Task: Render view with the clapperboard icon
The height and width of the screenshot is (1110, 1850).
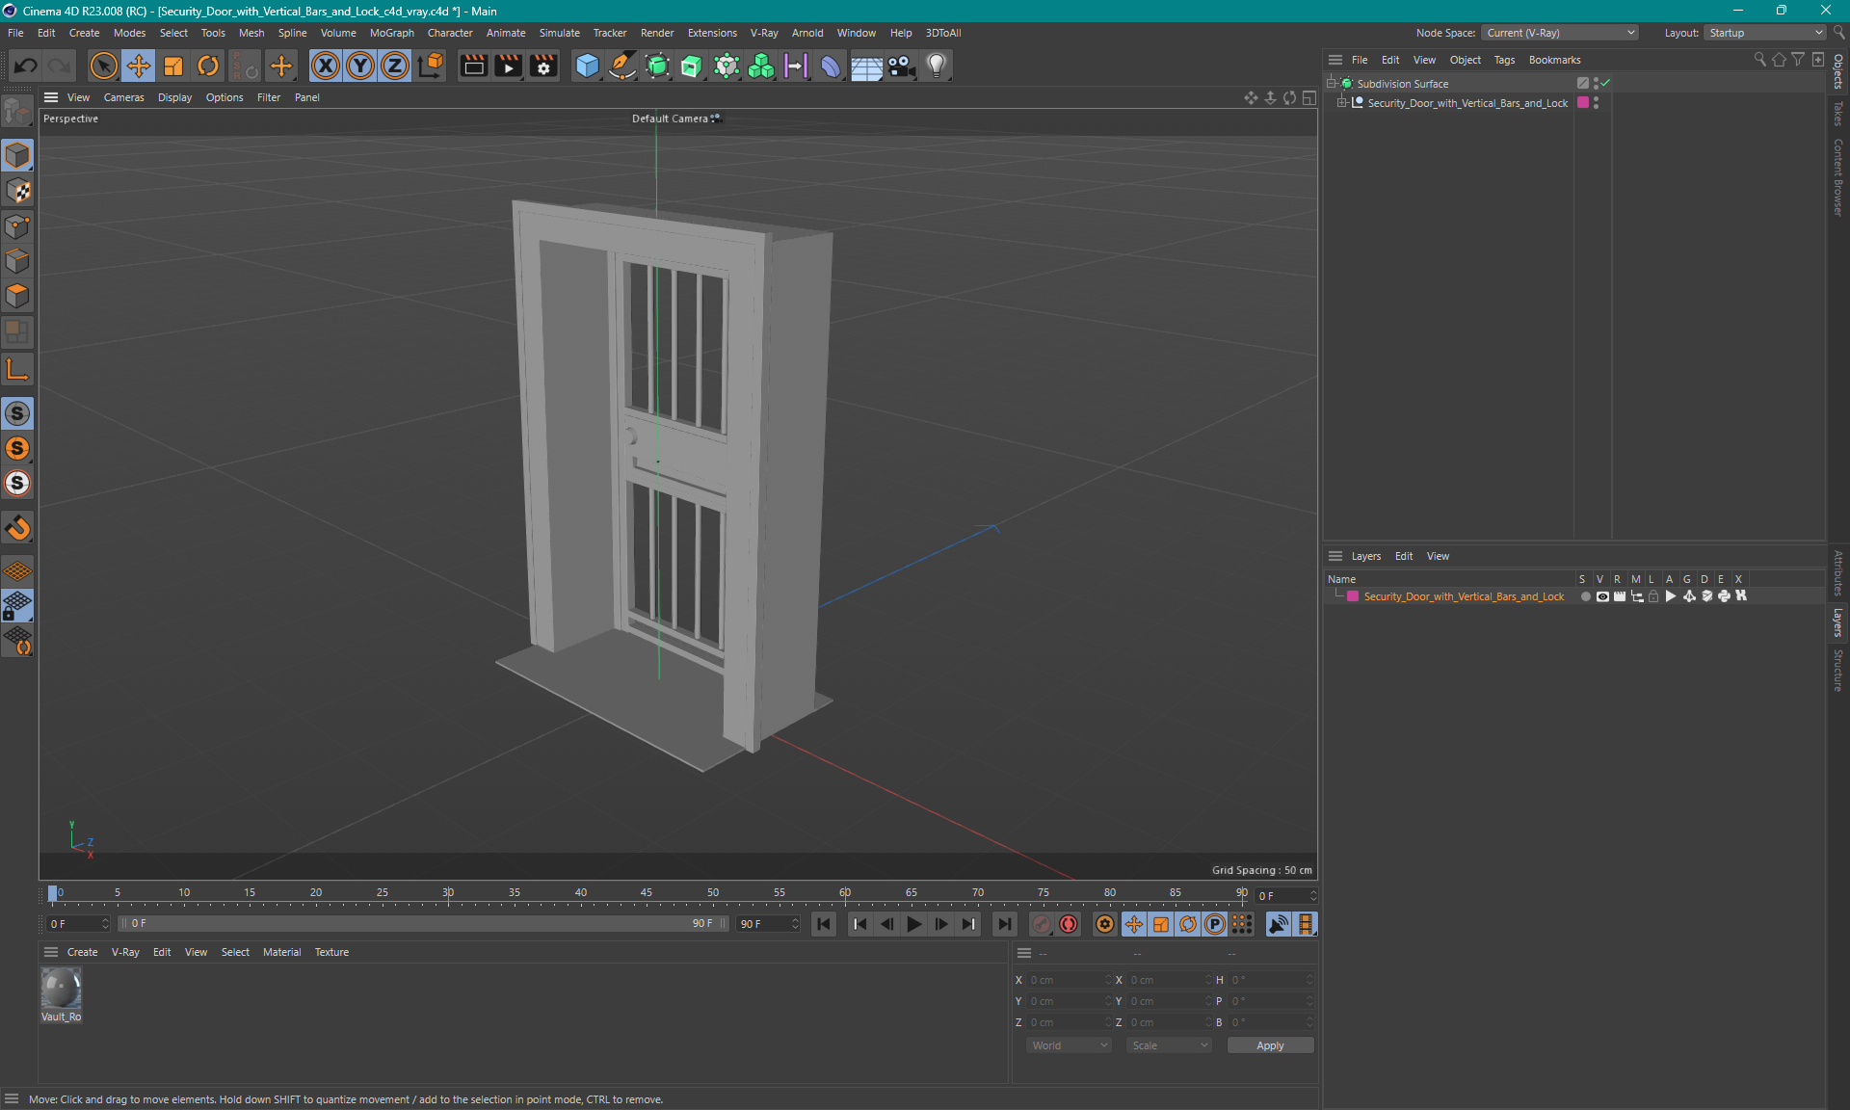Action: click(473, 66)
